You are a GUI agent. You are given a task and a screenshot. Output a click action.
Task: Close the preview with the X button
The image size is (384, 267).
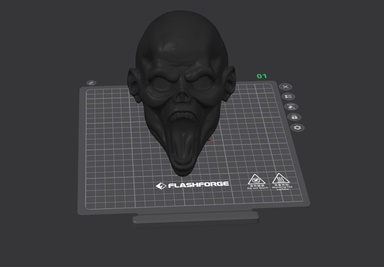pyautogui.click(x=286, y=87)
